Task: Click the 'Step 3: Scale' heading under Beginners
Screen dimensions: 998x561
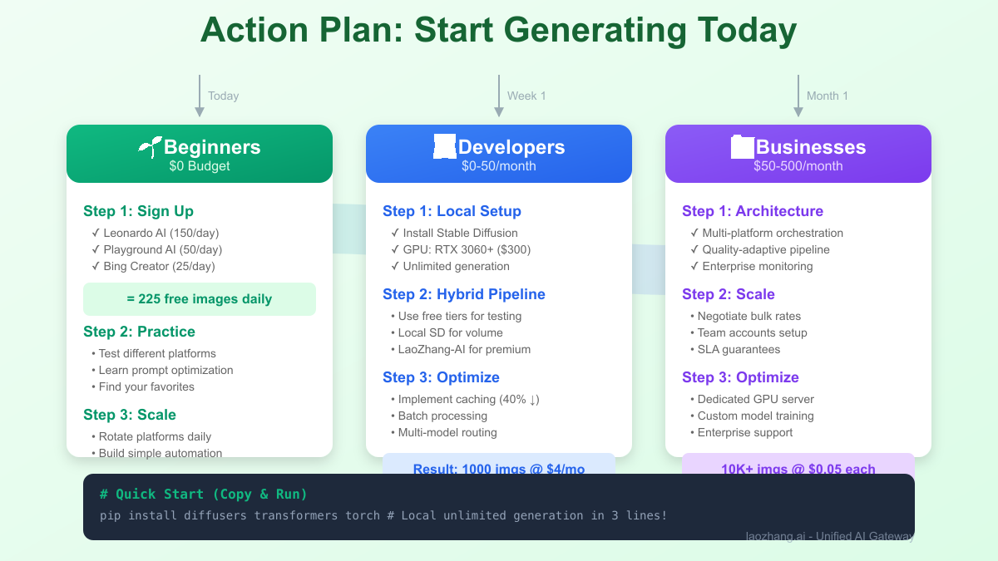Action: click(x=130, y=415)
